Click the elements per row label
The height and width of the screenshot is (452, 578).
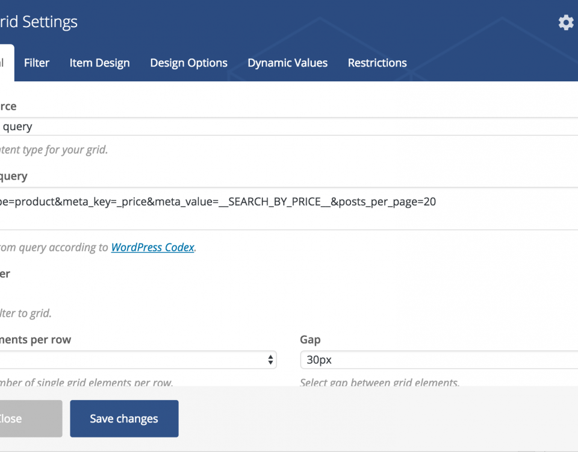(35, 340)
